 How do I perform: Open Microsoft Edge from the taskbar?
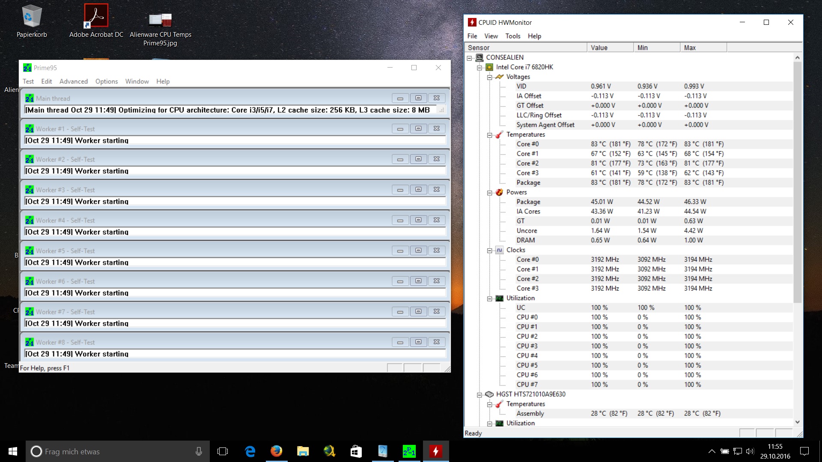pyautogui.click(x=250, y=451)
